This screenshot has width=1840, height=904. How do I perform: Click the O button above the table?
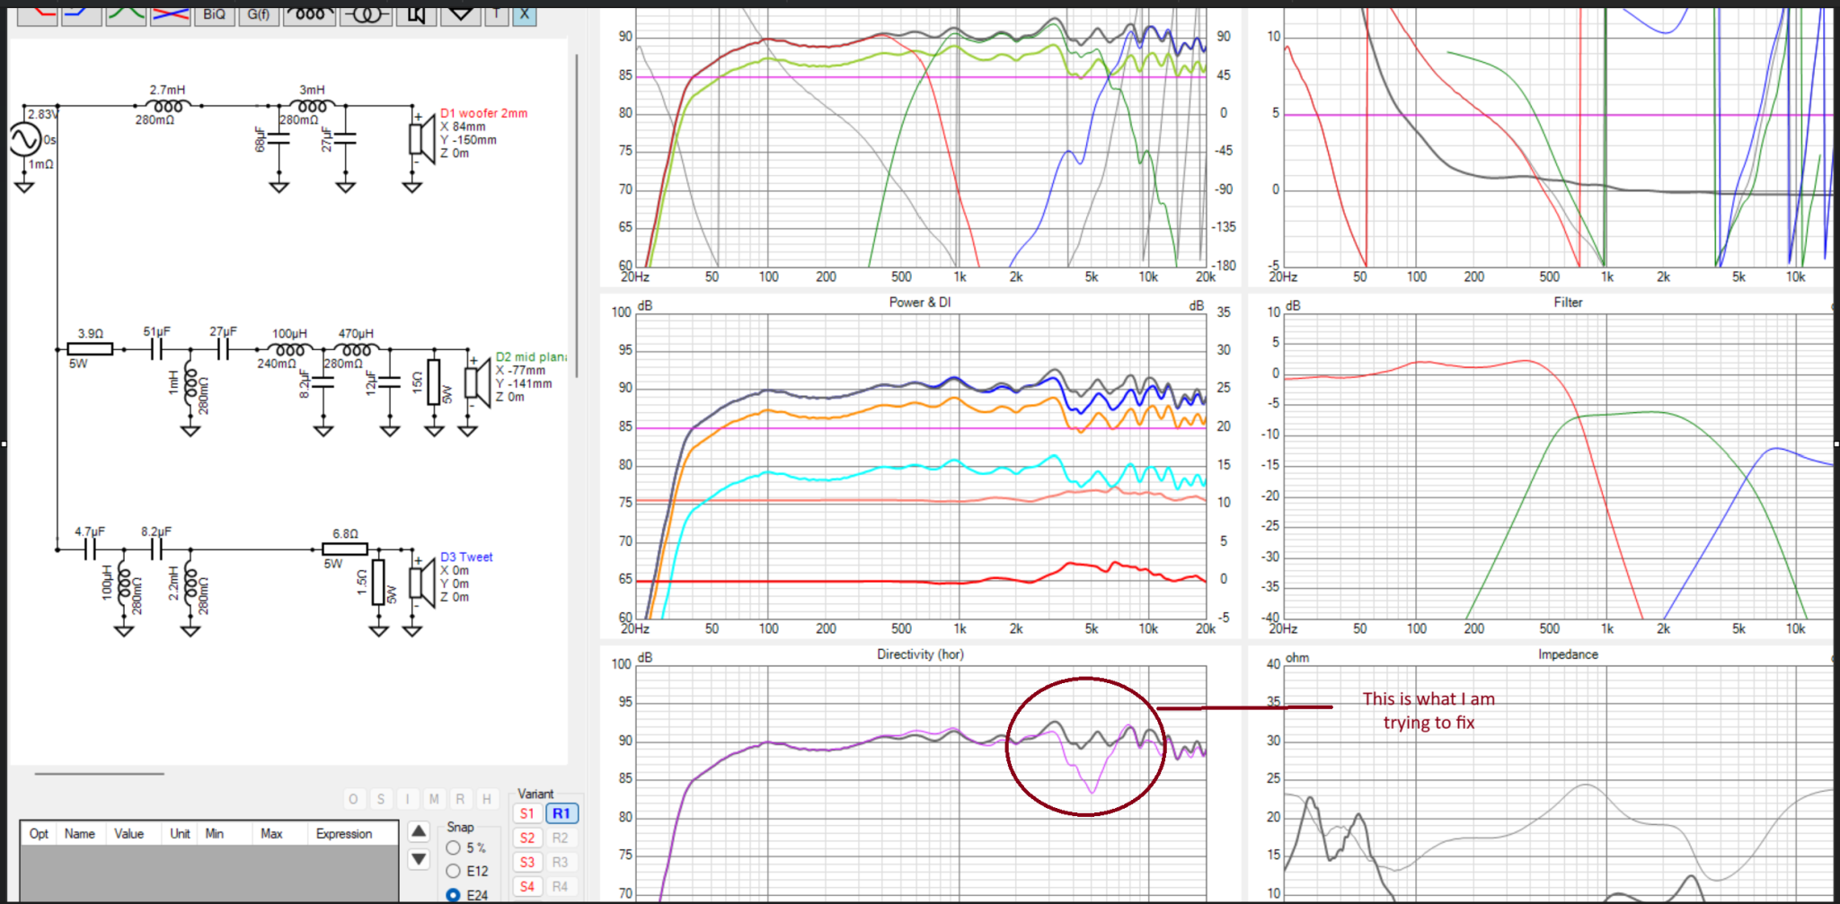click(354, 799)
